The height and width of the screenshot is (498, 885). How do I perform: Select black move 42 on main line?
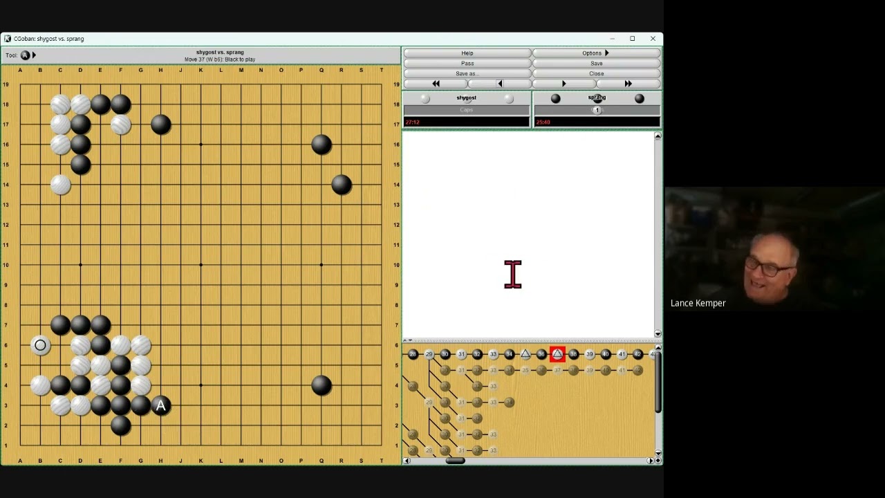pyautogui.click(x=637, y=354)
